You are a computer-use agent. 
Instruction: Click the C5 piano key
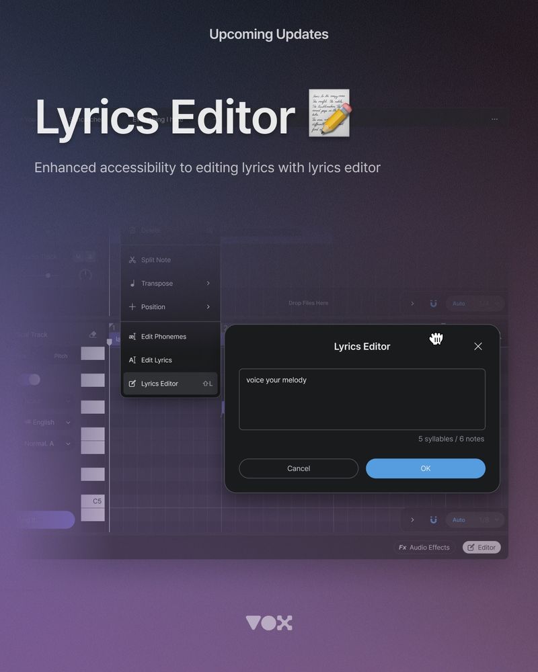coord(93,501)
